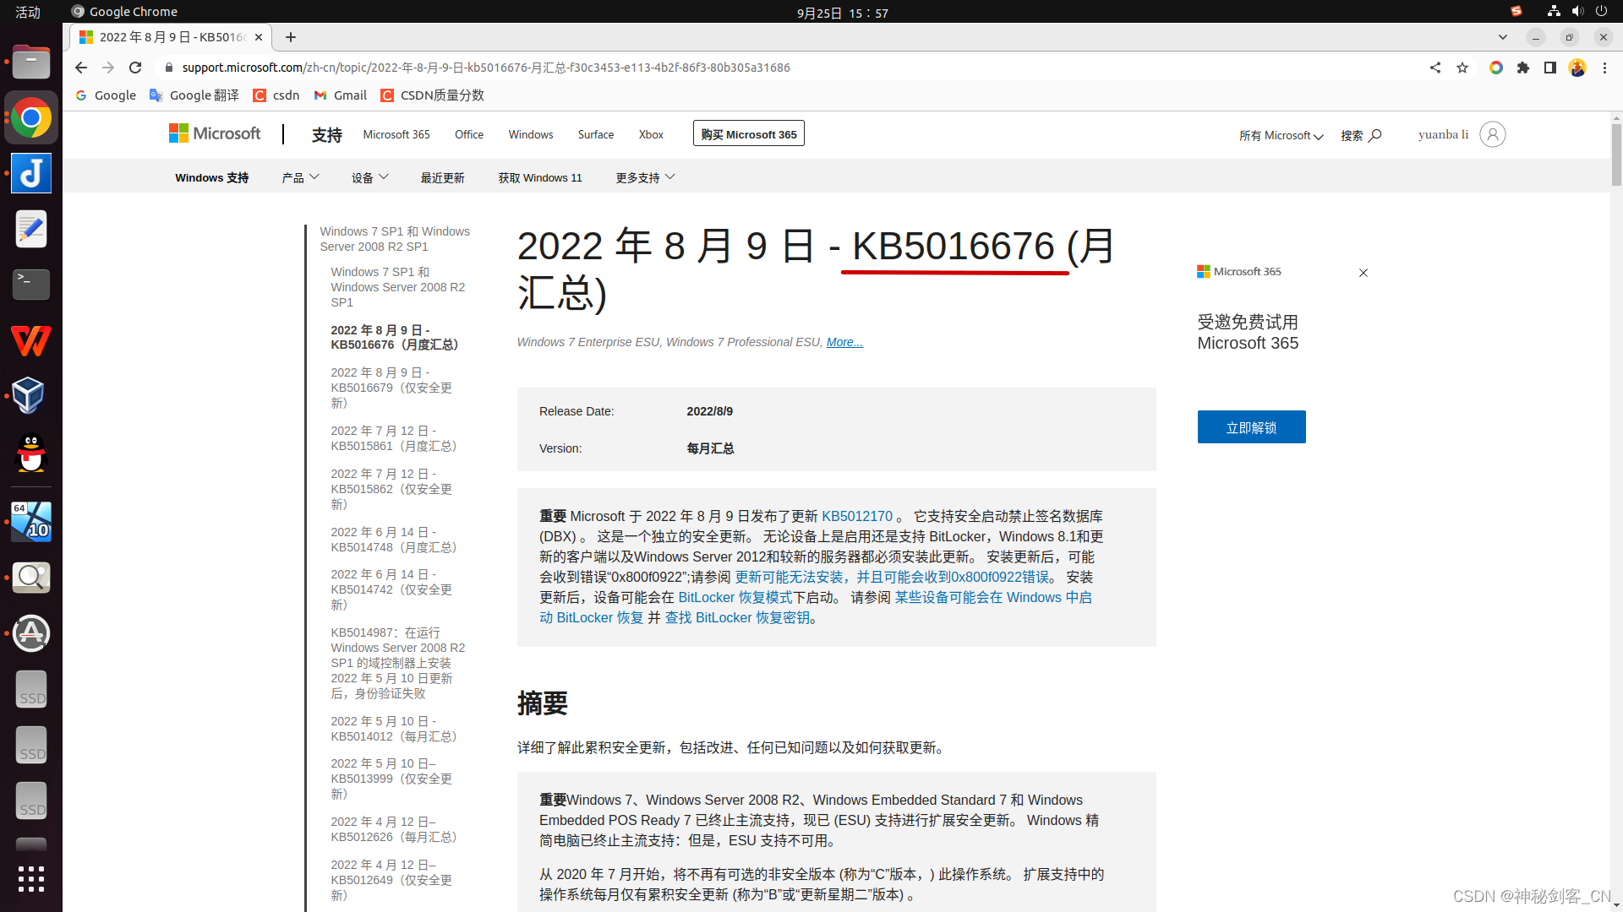
Task: Open the Chrome tab search chevron
Action: point(1503,37)
